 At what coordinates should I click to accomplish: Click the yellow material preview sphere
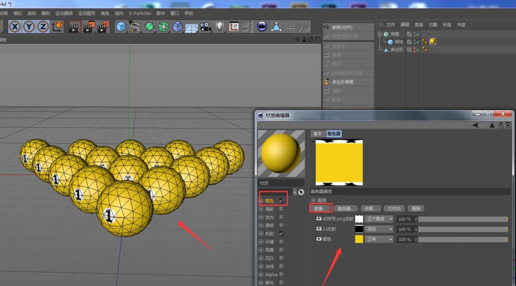[281, 154]
